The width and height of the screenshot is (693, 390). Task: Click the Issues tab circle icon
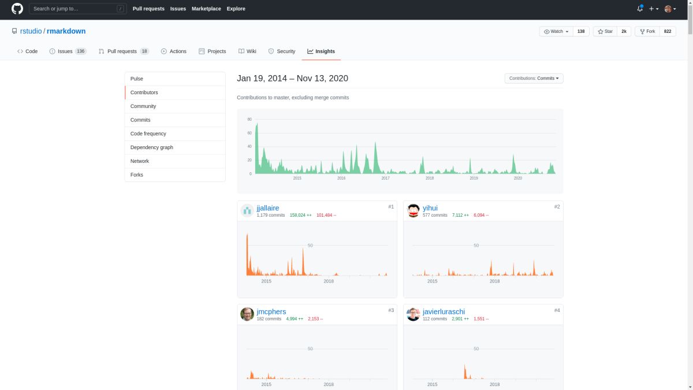53,51
